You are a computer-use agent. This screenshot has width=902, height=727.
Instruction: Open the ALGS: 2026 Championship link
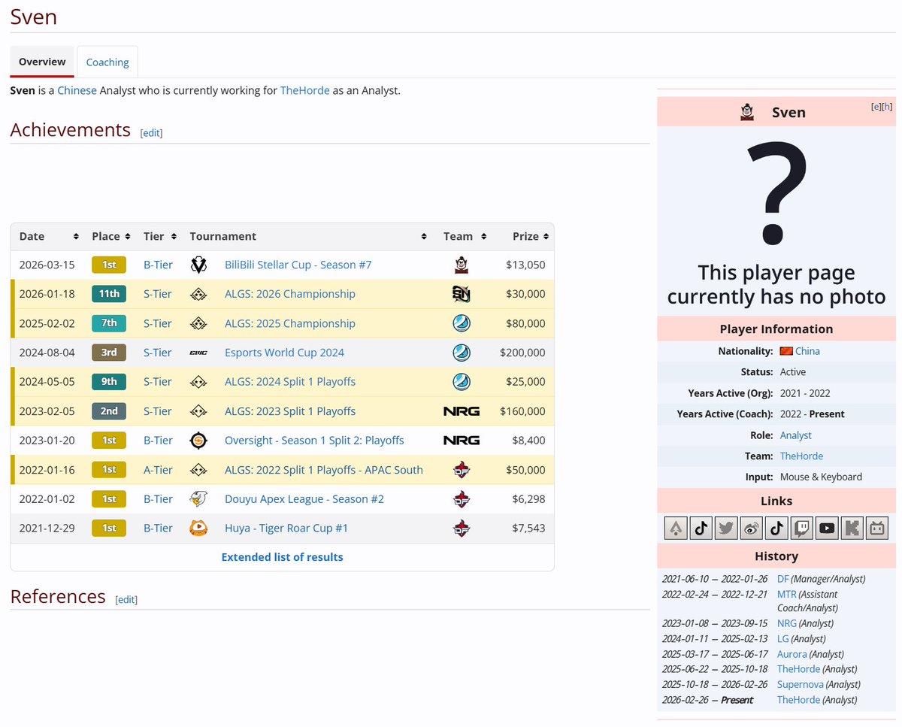(290, 294)
